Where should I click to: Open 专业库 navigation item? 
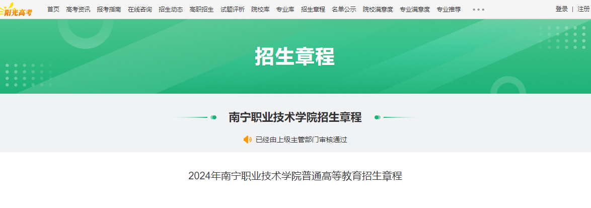[x=285, y=10]
